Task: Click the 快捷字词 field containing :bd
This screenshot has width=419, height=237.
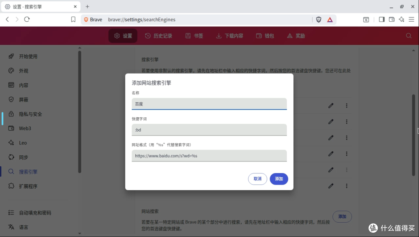Action: point(209,130)
